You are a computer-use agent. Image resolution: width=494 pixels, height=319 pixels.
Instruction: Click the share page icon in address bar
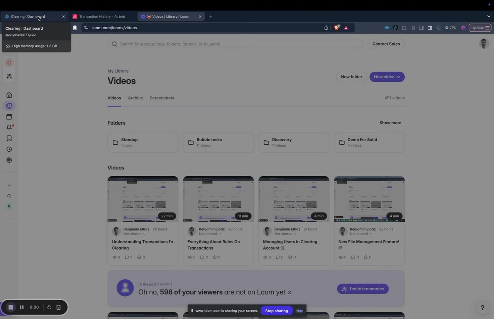pyautogui.click(x=326, y=28)
